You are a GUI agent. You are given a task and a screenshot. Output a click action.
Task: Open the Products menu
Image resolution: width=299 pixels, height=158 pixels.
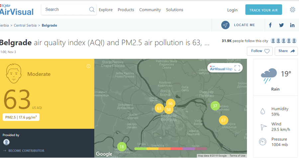pos(126,10)
